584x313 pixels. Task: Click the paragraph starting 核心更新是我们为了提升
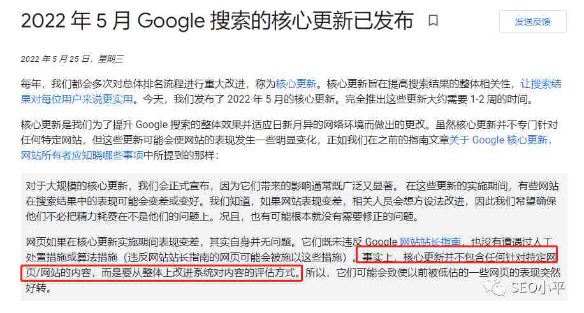click(x=289, y=140)
